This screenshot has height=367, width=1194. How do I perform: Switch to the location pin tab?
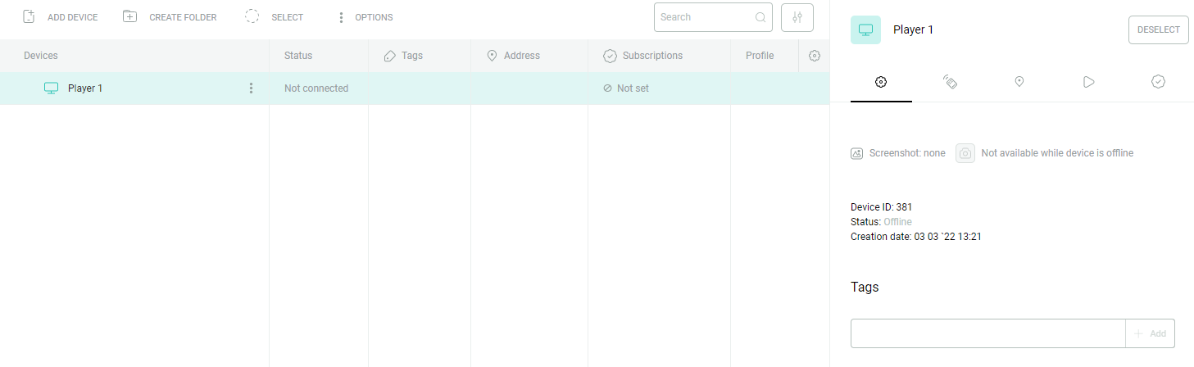coord(1019,82)
